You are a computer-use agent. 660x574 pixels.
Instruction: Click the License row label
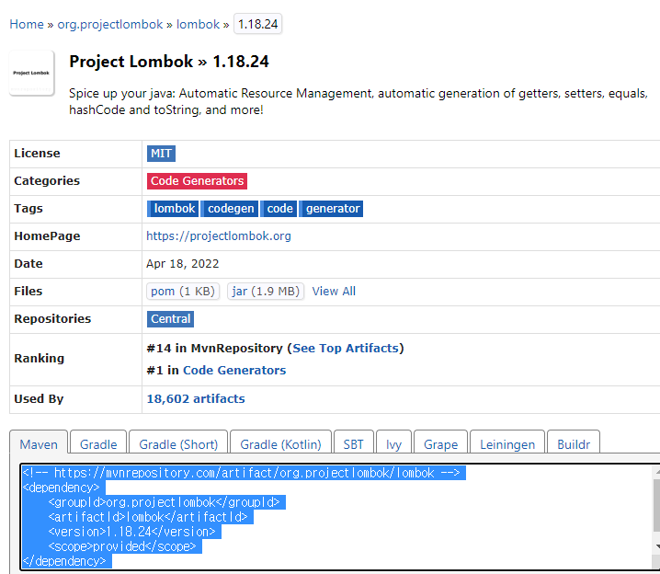pos(37,154)
